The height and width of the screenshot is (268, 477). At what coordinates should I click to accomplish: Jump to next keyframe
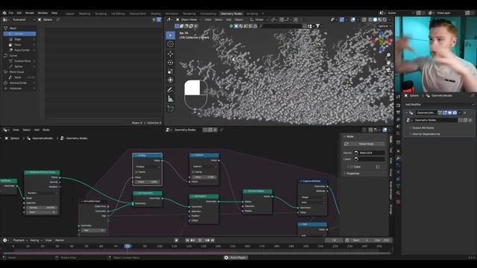(x=207, y=240)
